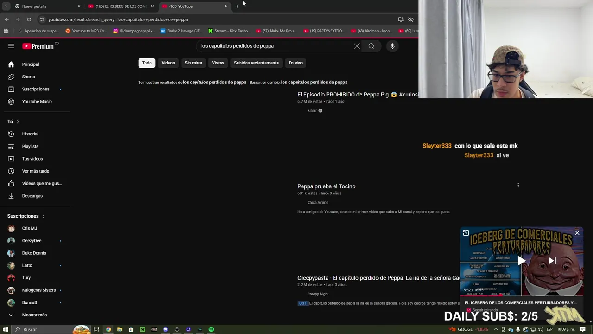Select the En vivo filter chip

296,63
